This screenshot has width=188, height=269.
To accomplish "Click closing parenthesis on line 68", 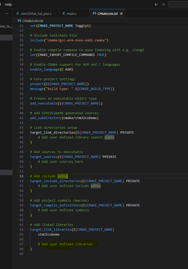I will pos(31,249).
